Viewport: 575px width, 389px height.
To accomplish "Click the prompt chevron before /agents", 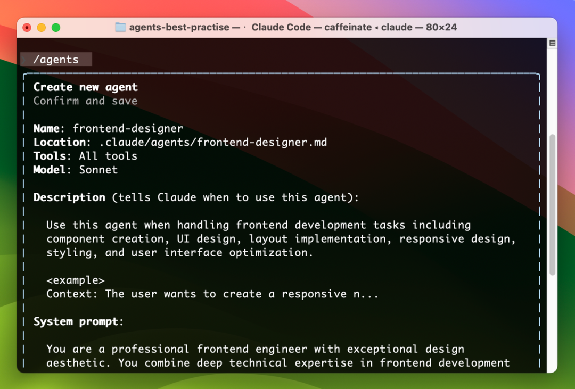I will click(x=24, y=59).
